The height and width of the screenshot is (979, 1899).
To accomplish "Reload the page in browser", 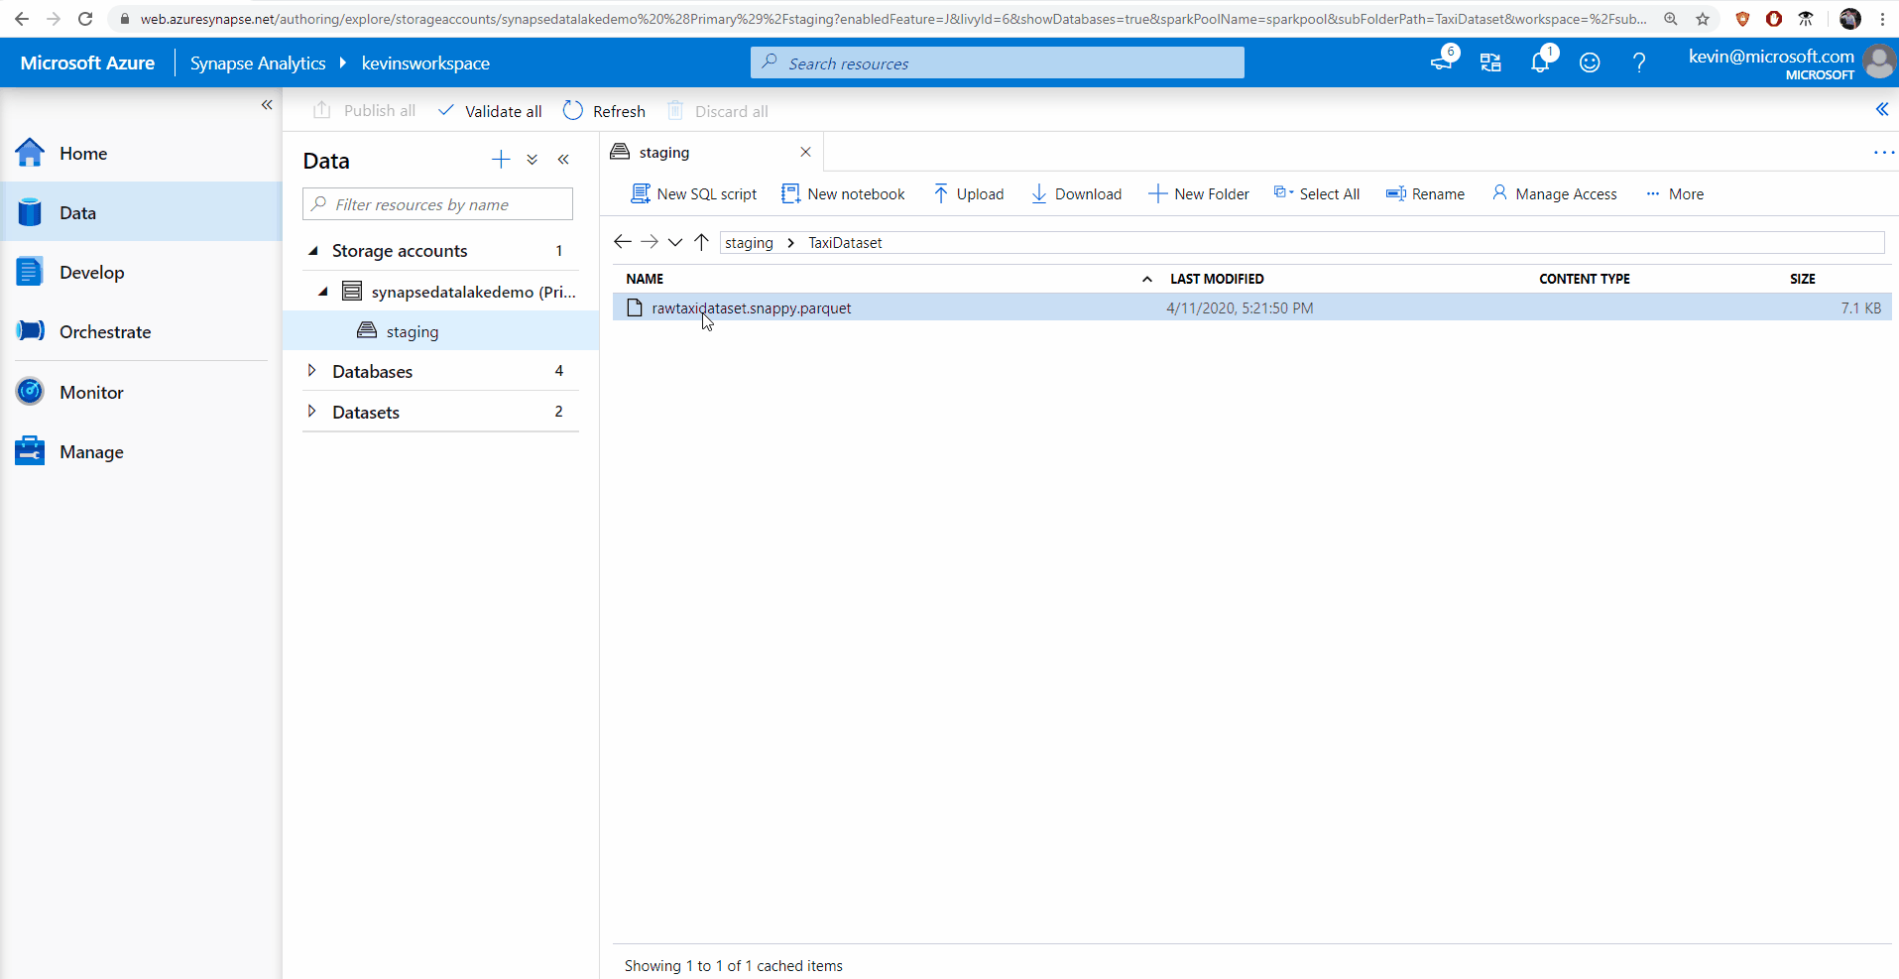I will 85,19.
